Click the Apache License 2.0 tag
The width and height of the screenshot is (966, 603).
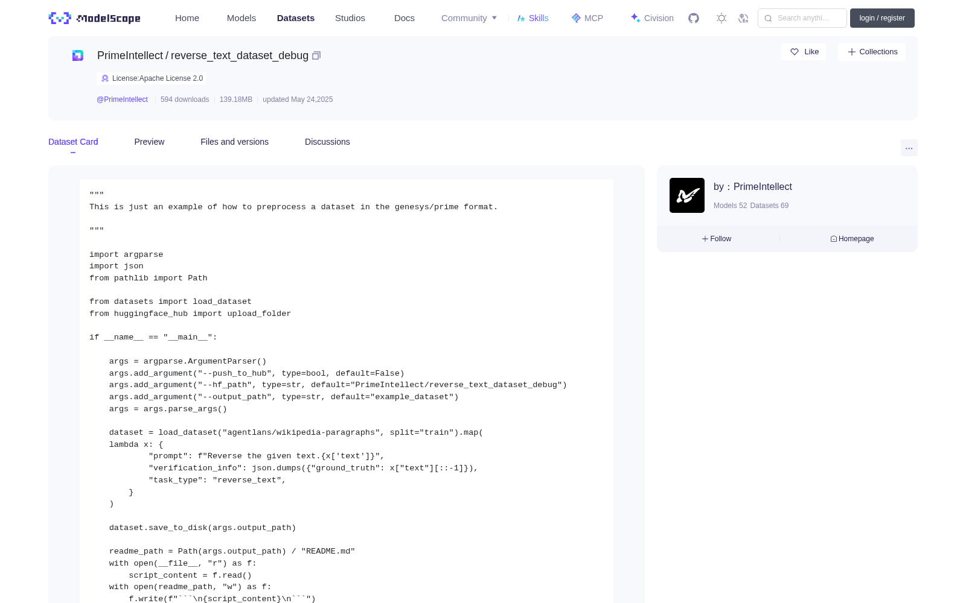[152, 78]
